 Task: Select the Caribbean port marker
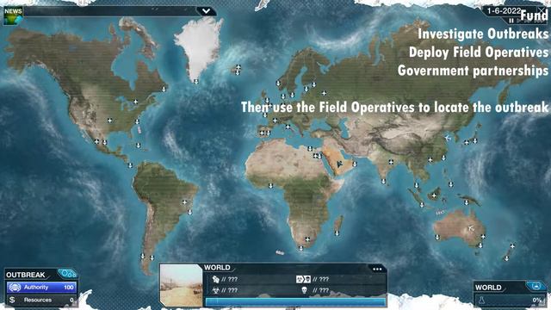click(139, 146)
